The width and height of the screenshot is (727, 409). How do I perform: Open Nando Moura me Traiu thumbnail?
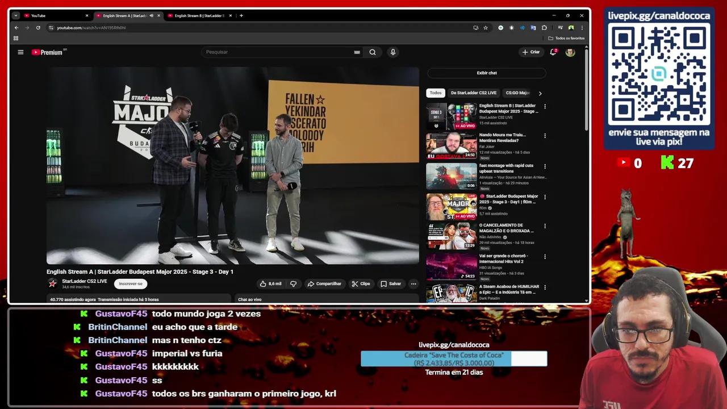[x=452, y=146]
